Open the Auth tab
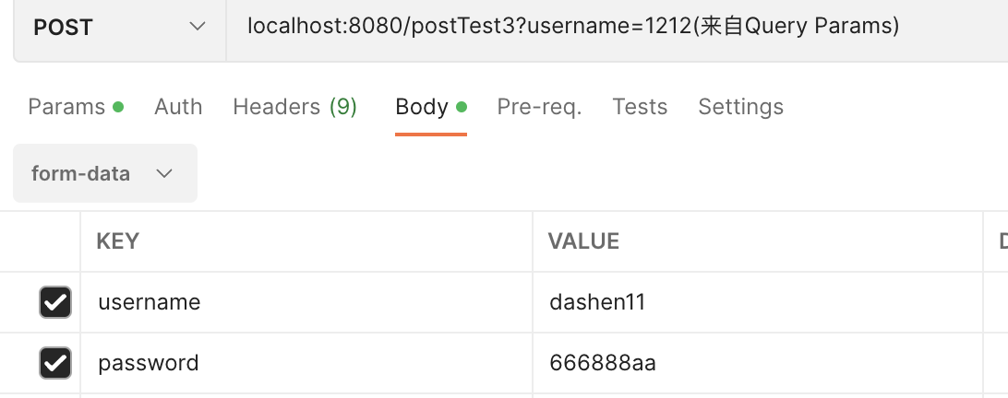The width and height of the screenshot is (1008, 398). click(178, 107)
